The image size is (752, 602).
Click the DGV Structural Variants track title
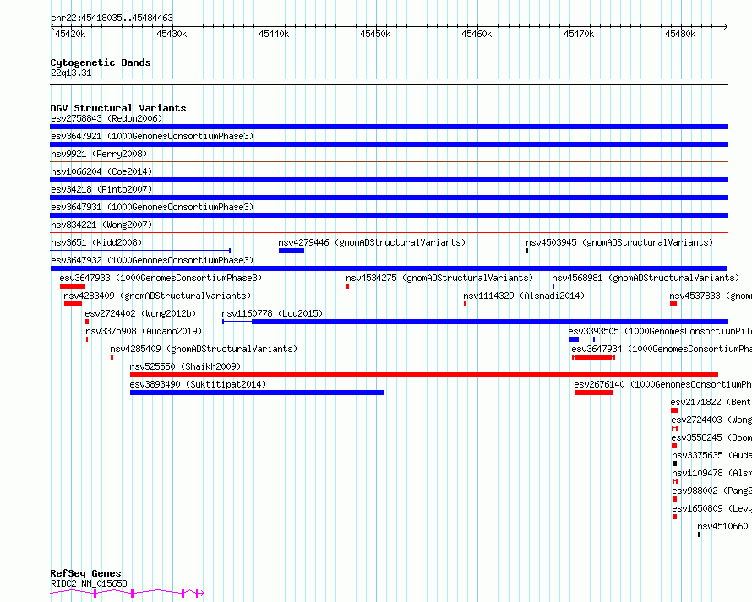[118, 108]
